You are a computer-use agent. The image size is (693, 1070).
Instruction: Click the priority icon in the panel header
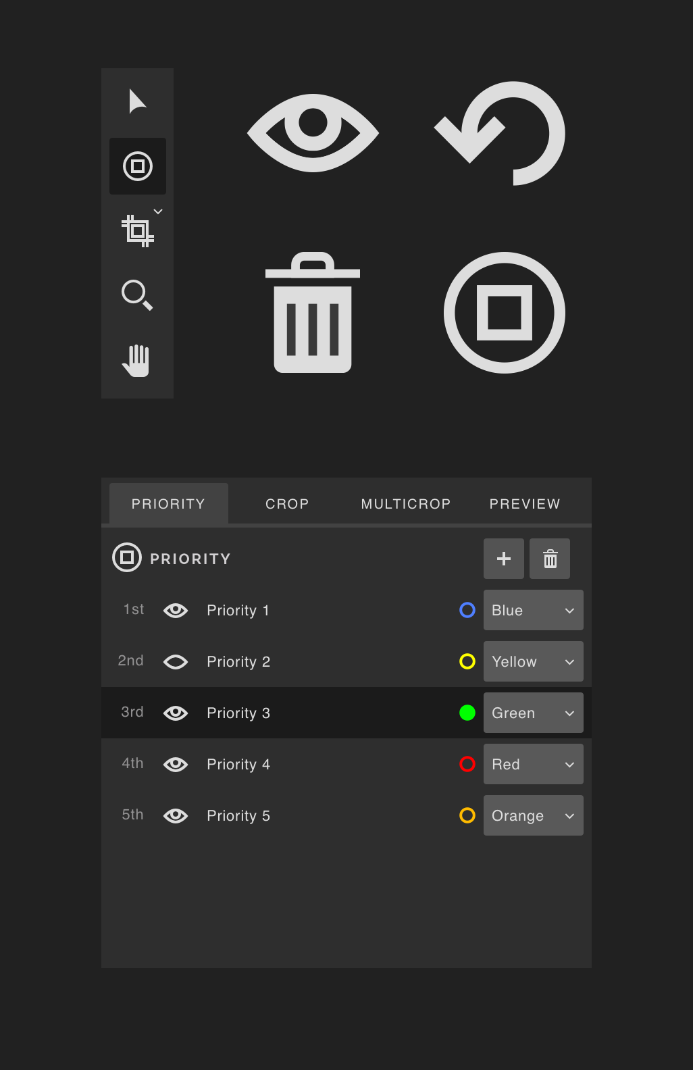pos(127,557)
